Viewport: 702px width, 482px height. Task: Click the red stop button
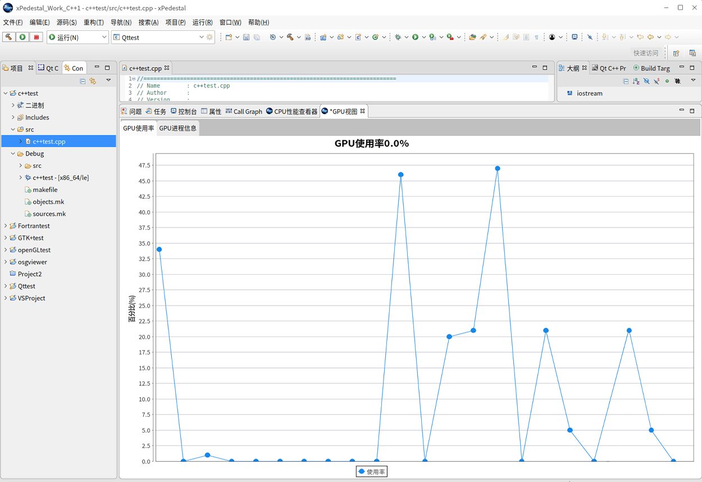pos(37,37)
